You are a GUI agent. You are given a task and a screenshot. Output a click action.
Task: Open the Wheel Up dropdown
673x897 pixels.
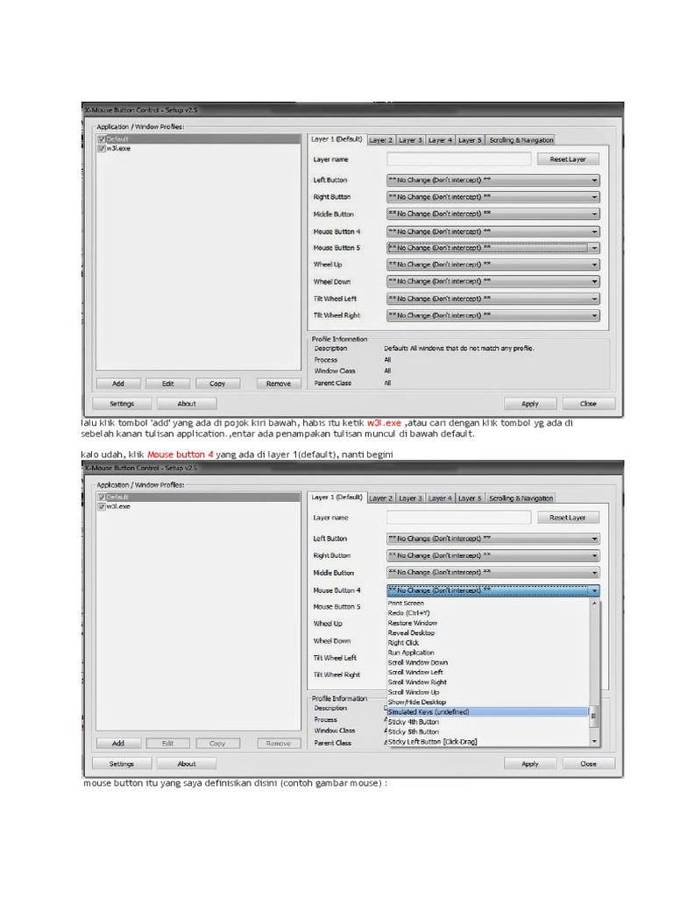tap(492, 265)
